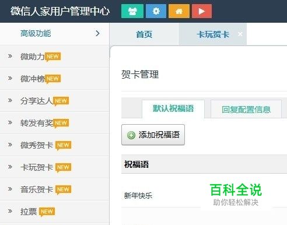
Task: Click the orange home icon button
Action: [x=179, y=11]
